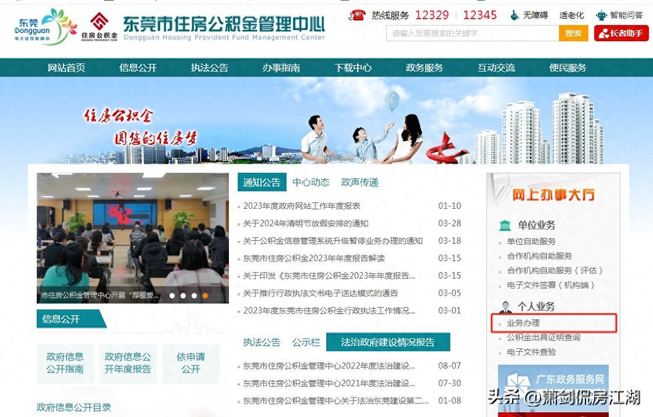This screenshot has width=653, height=417.
Task: Open the 适老化 aging-friendly mode
Action: click(571, 15)
